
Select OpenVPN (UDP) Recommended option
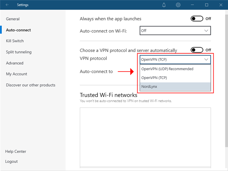coord(167,69)
